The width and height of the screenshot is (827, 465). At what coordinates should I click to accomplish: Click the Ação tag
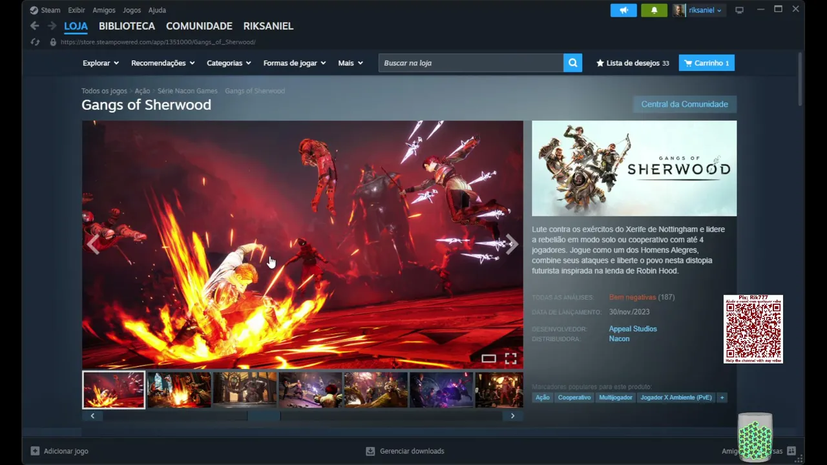tap(543, 397)
